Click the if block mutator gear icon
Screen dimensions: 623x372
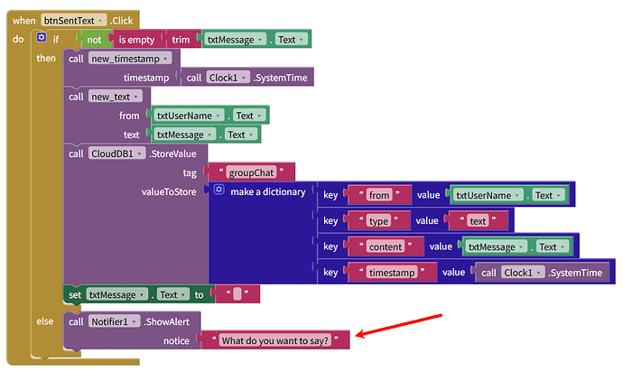coord(42,38)
